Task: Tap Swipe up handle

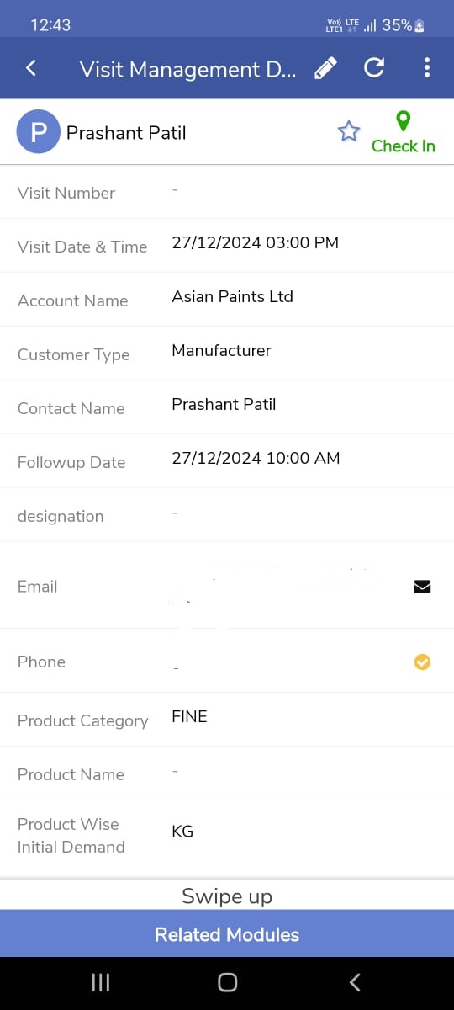Action: coord(227,896)
